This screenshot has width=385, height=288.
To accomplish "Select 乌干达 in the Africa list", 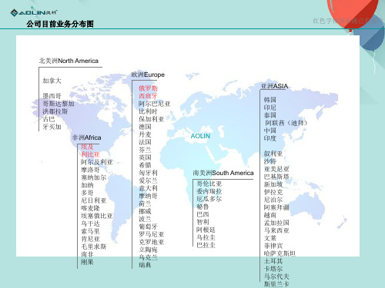I will pos(90,223).
